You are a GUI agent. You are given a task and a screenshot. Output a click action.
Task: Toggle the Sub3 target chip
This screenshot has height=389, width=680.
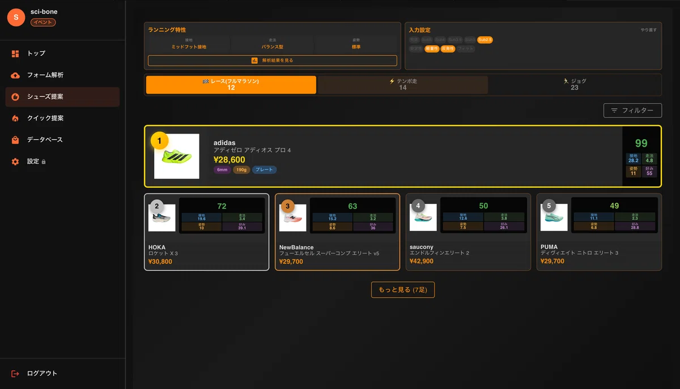coord(470,40)
